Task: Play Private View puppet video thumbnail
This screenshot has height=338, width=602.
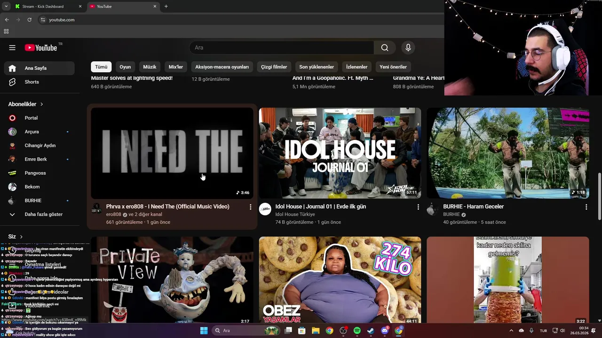Action: (x=172, y=280)
